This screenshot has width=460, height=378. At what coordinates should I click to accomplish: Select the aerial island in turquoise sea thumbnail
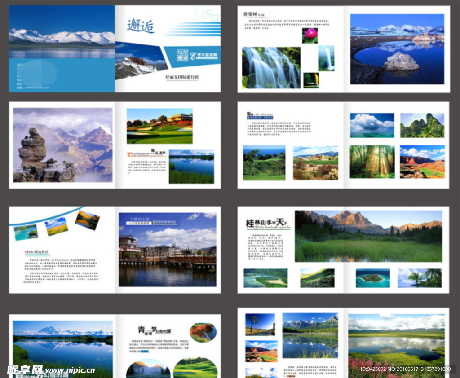[373, 278]
